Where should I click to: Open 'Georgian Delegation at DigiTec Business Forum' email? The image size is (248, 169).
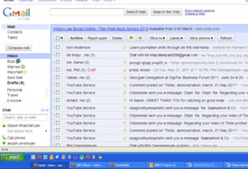click(x=186, y=78)
